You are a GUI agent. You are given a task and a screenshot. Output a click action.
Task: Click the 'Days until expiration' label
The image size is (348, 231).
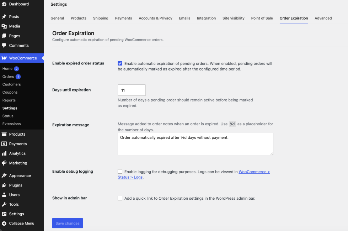coord(71,90)
